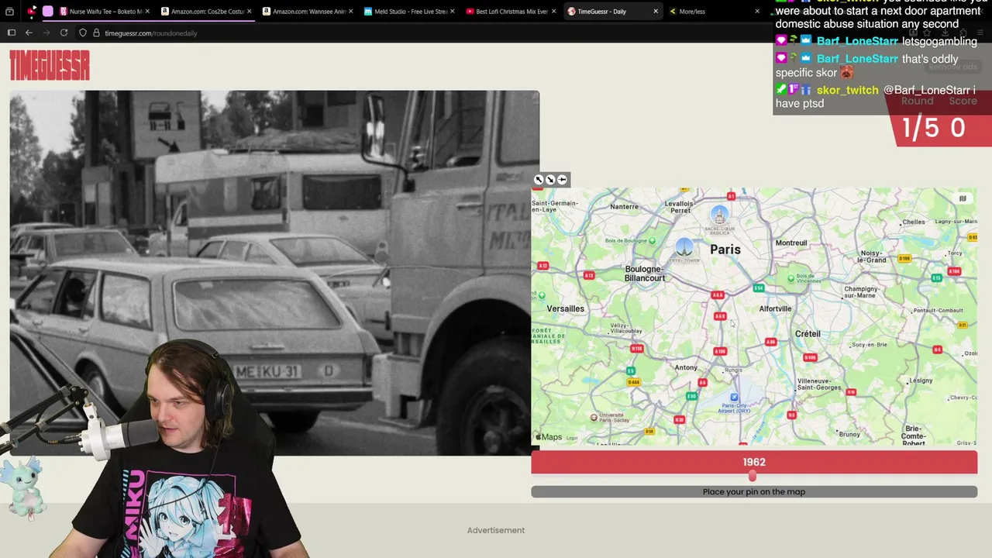Pin the map open with pin icon
This screenshot has width=992, height=558.
click(x=562, y=180)
